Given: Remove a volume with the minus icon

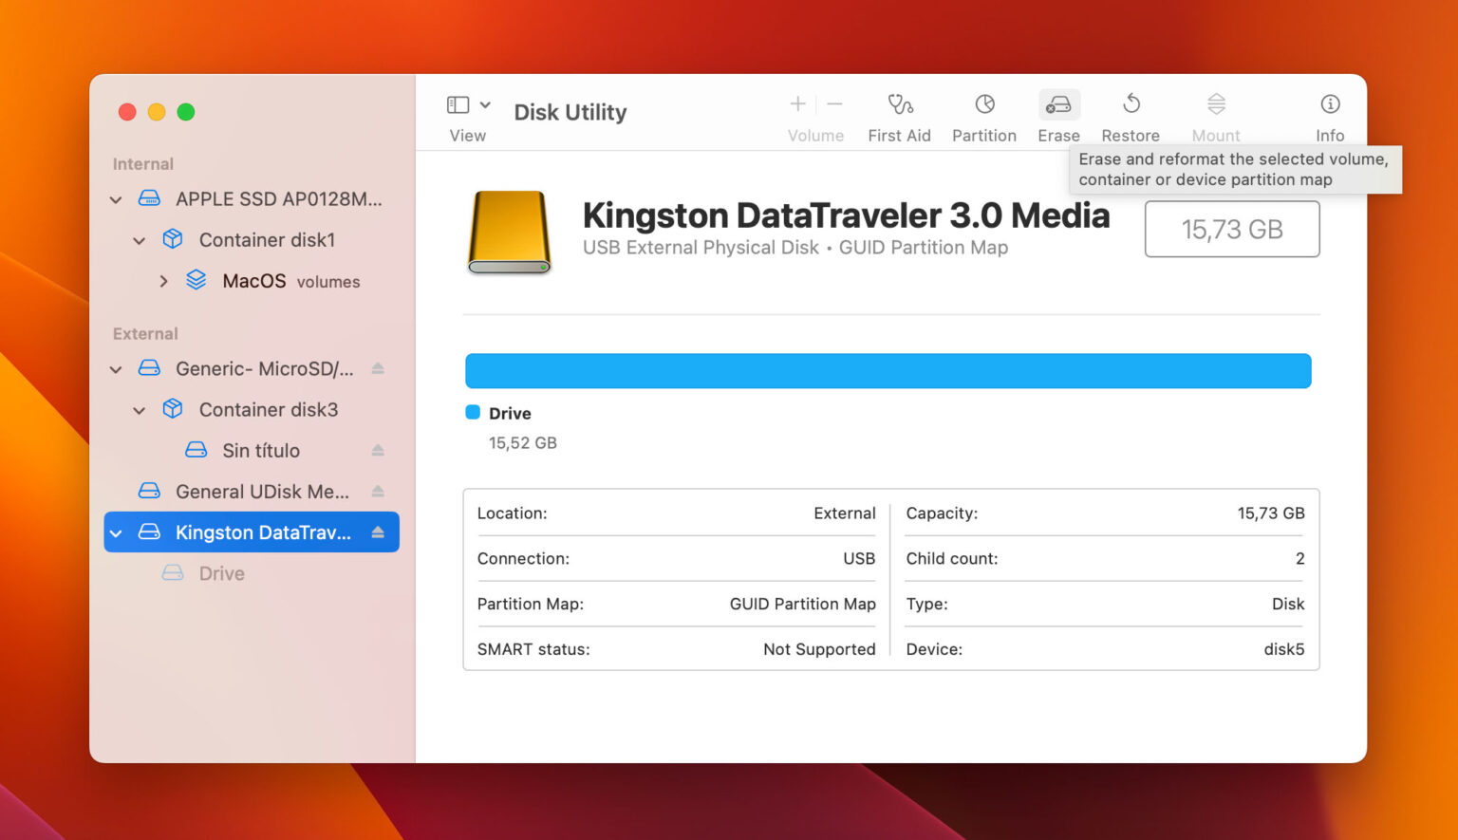Looking at the screenshot, I should click(833, 104).
